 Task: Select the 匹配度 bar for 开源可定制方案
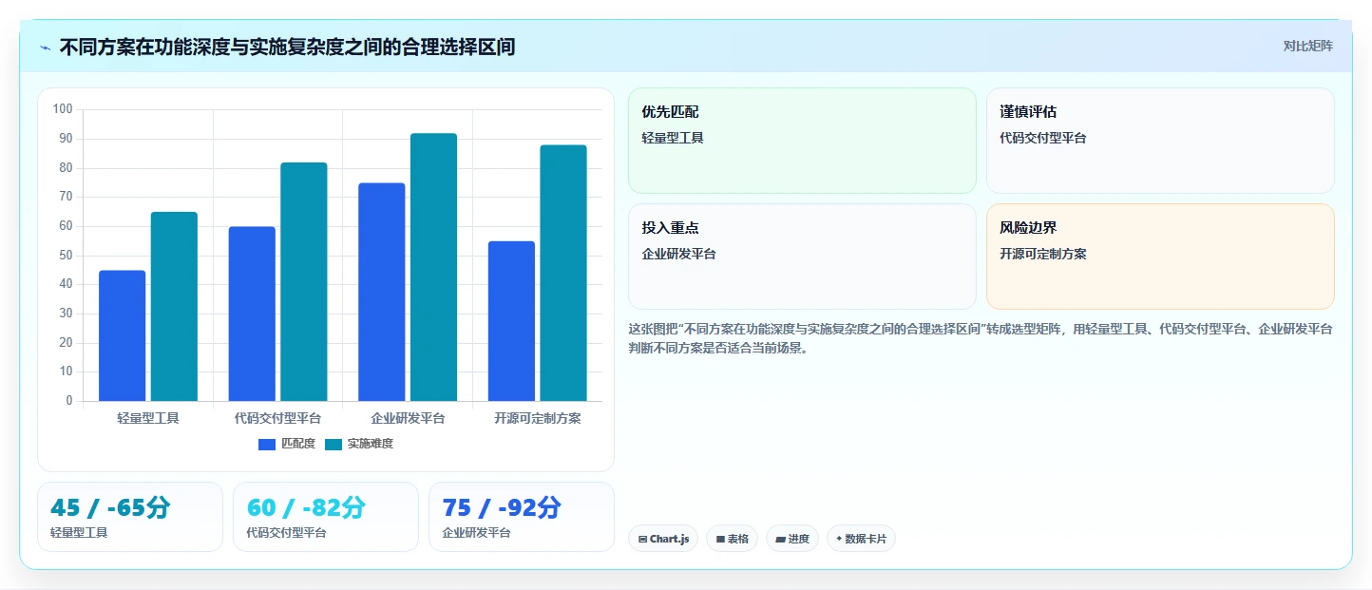pos(511,321)
